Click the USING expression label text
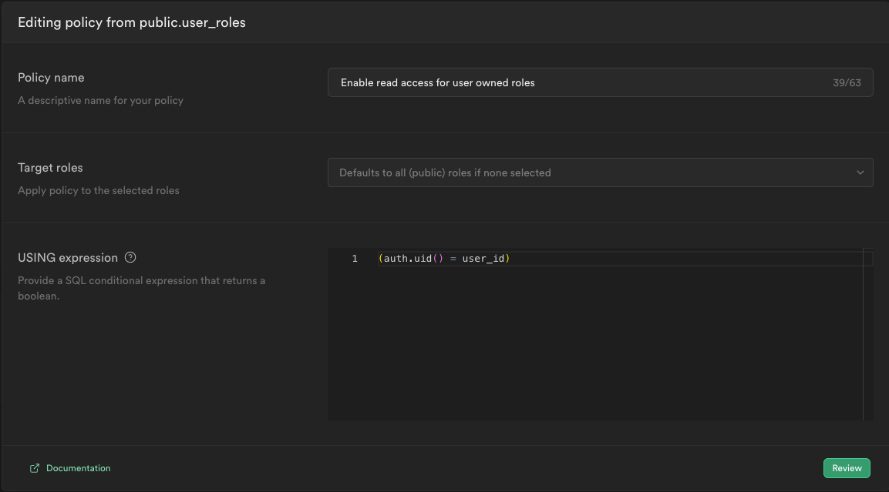The image size is (889, 492). (68, 258)
